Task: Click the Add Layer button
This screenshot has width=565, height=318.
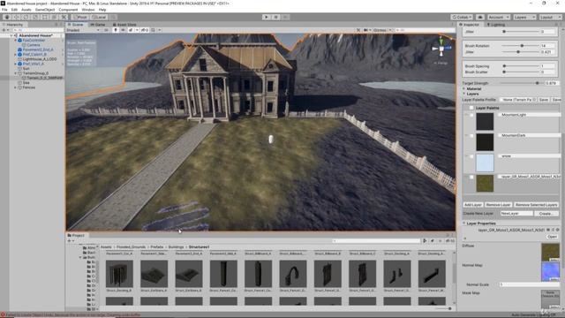Action: [473, 205]
